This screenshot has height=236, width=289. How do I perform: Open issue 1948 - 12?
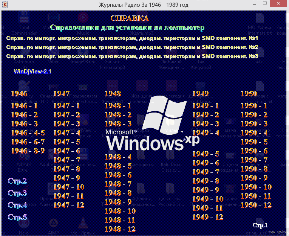coord(120,229)
